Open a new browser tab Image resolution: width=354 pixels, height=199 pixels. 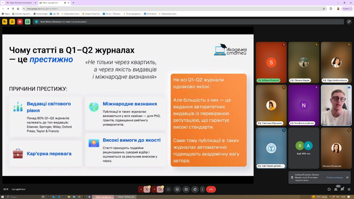(73, 3)
